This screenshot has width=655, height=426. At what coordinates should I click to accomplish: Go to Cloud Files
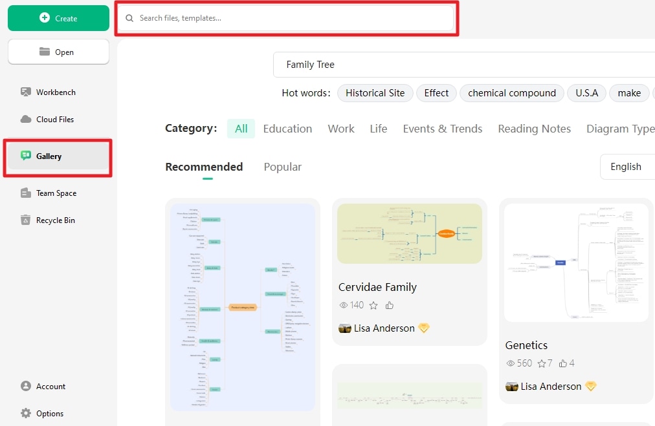click(55, 120)
